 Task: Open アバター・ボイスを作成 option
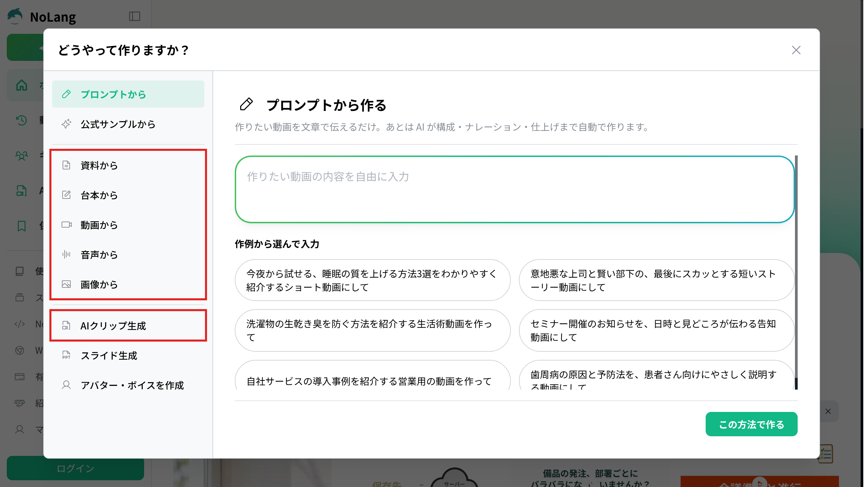[128, 385]
